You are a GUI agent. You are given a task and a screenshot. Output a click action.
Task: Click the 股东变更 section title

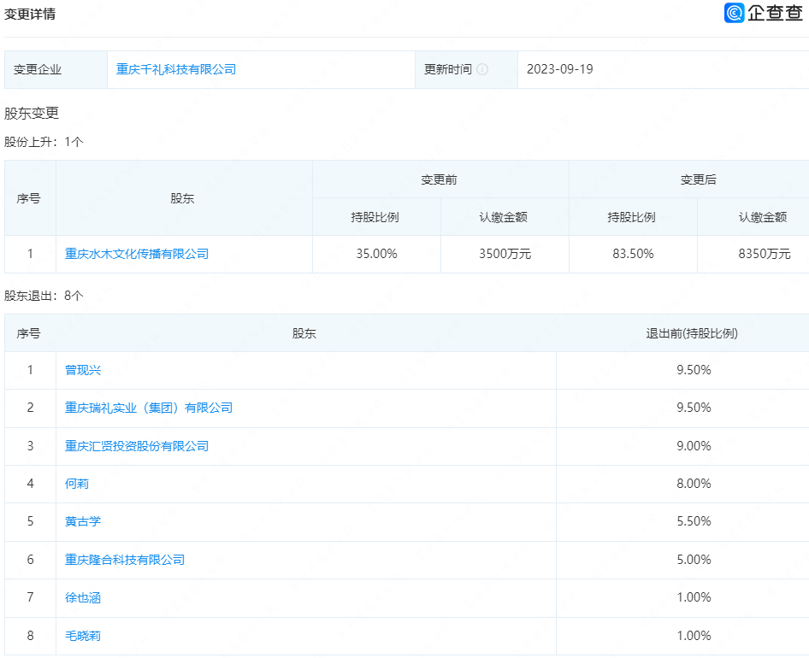coord(32,113)
